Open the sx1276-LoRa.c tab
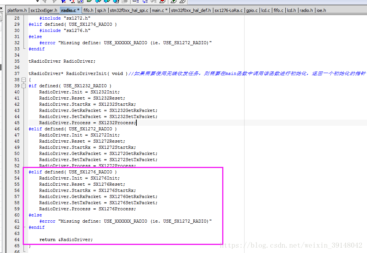The width and height of the screenshot is (367, 253). tap(228, 10)
